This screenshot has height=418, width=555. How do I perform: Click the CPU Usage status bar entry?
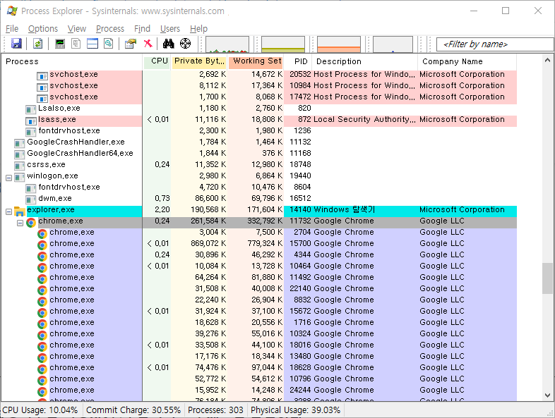(40, 410)
